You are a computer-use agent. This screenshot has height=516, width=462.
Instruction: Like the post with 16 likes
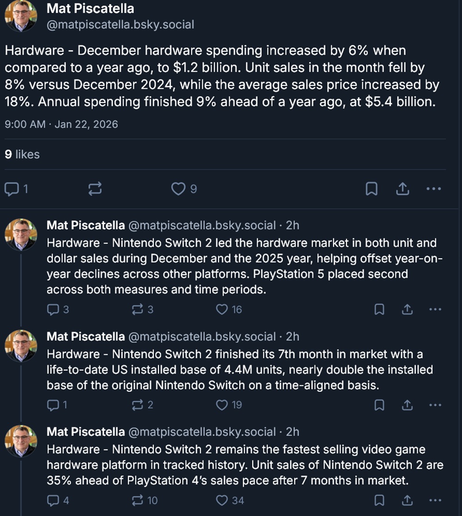click(223, 310)
